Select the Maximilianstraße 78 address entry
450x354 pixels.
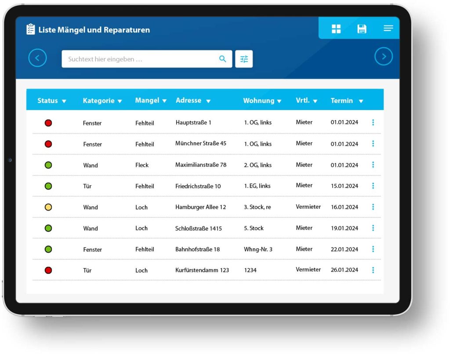(201, 165)
